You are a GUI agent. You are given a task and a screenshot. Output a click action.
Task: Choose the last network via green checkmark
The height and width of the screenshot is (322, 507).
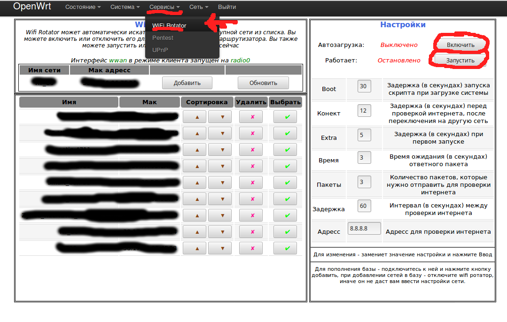[285, 248]
